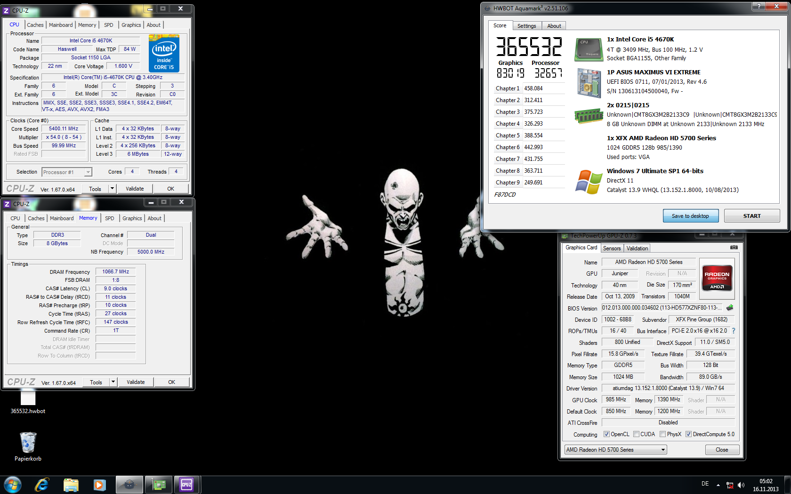The image size is (791, 494).
Task: Click the CPU chip icon in Aquamark
Action: click(x=589, y=49)
